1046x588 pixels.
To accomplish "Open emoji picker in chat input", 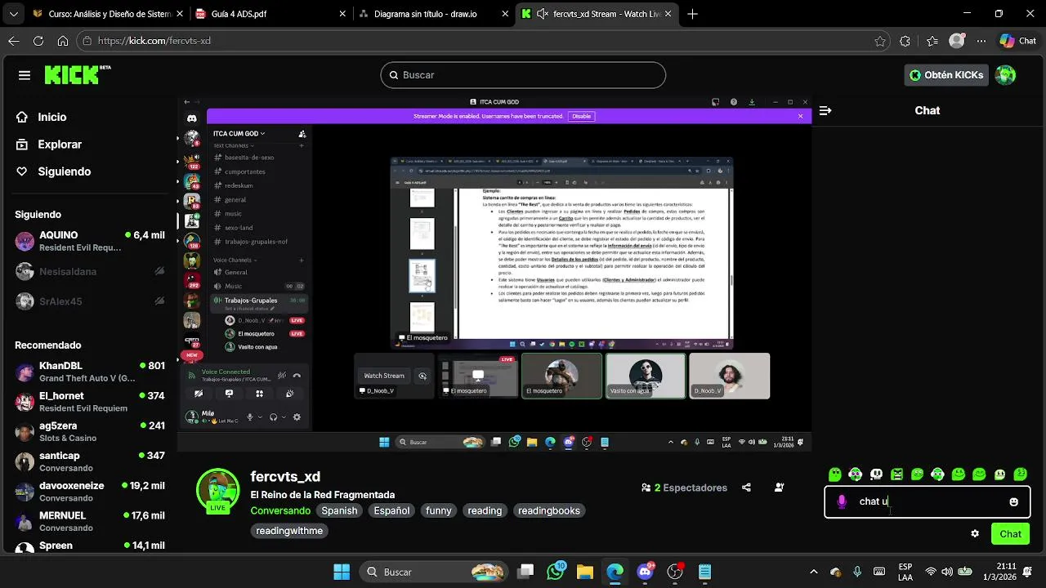I will (x=1014, y=501).
